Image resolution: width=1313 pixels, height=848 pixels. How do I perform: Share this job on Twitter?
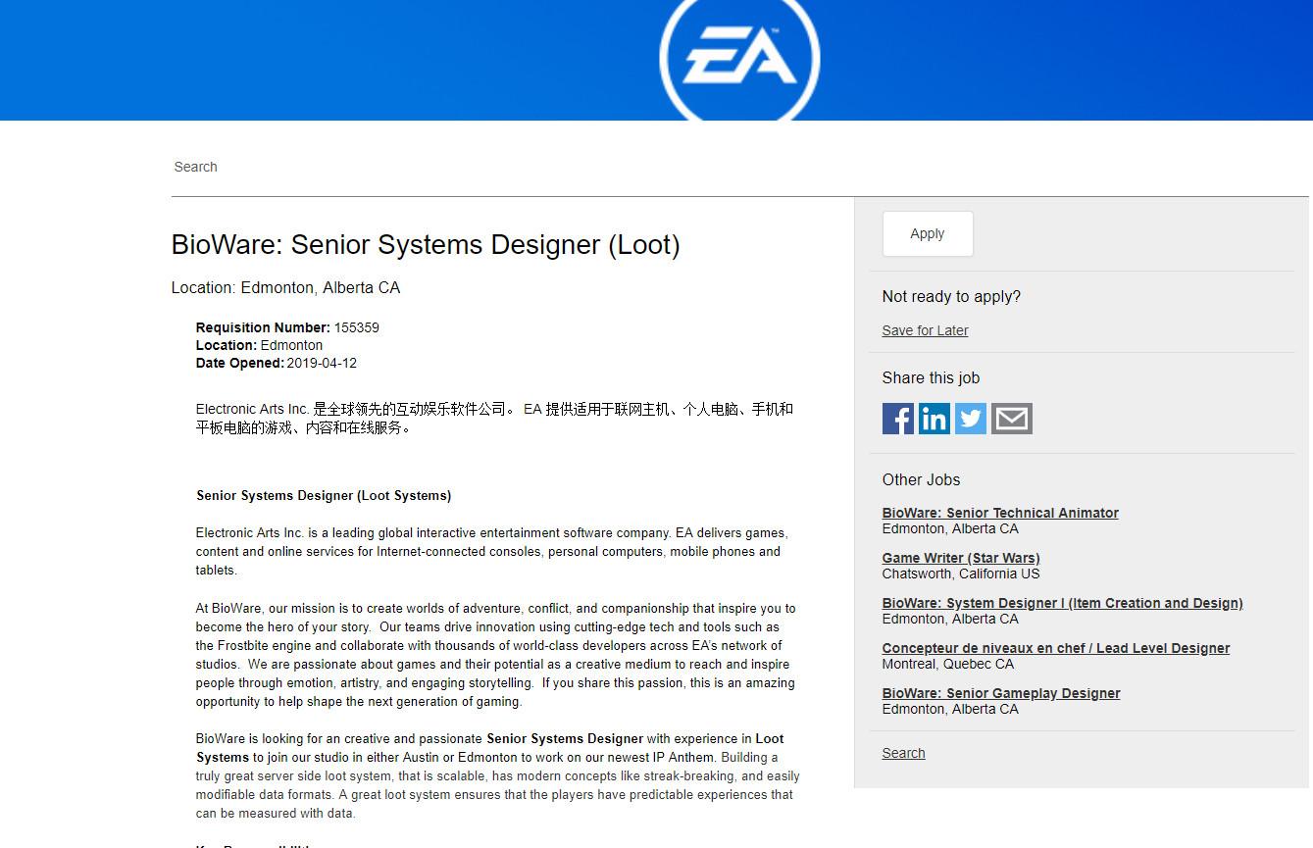click(x=971, y=419)
